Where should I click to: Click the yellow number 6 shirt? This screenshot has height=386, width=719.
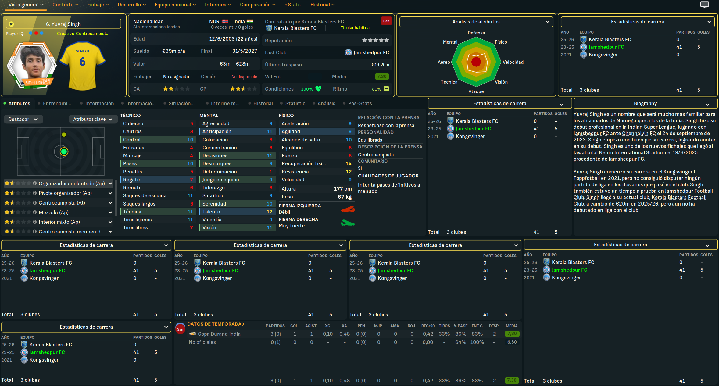point(82,66)
